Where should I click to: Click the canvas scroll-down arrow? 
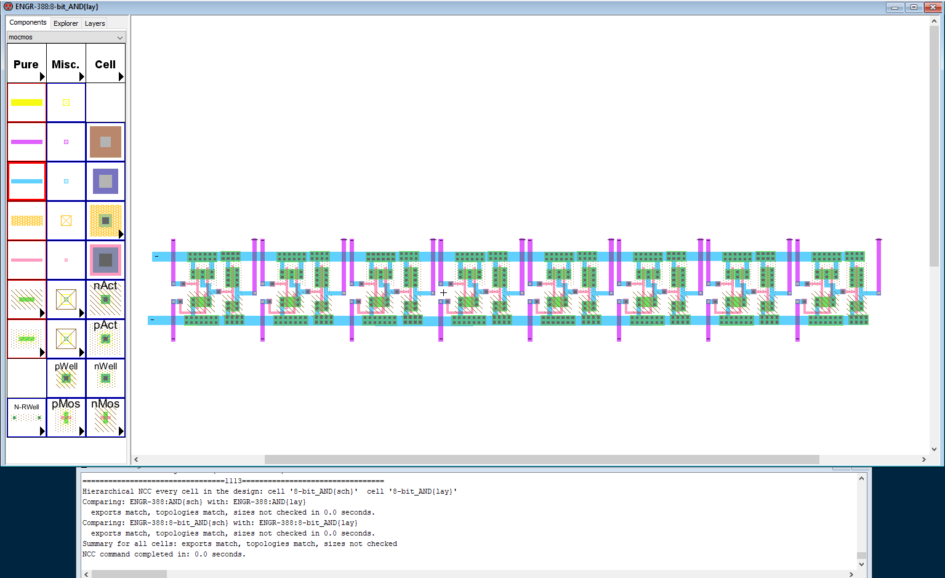[934, 449]
